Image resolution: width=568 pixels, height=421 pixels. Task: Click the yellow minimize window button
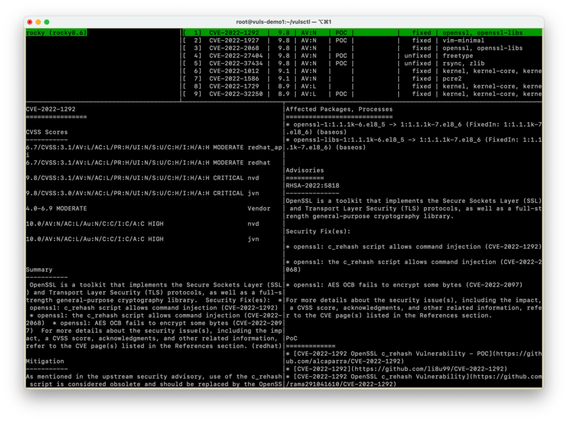pyautogui.click(x=38, y=22)
